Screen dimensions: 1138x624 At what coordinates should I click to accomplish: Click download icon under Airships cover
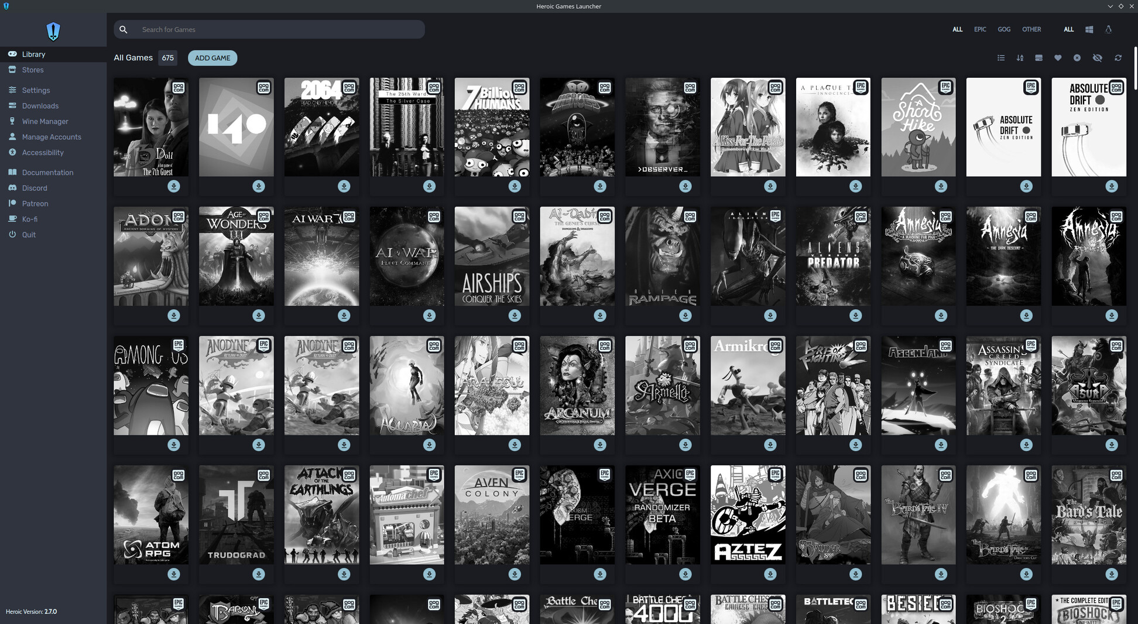(515, 316)
